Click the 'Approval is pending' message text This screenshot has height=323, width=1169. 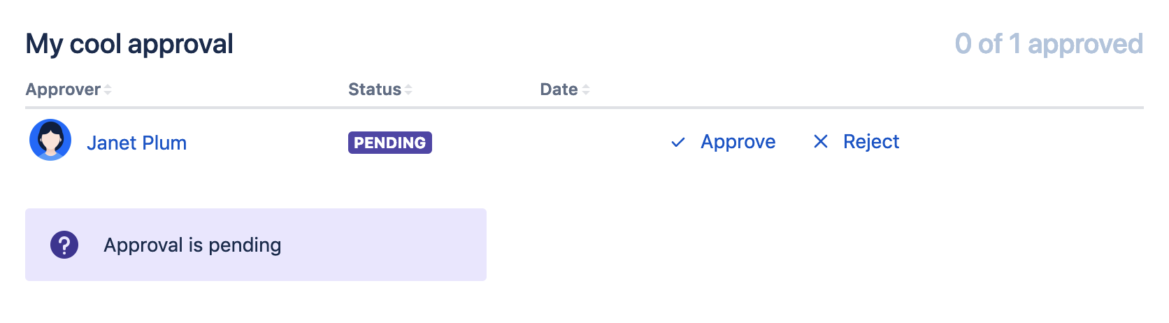192,245
